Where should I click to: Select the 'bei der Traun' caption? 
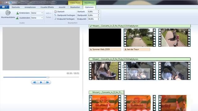pyautogui.click(x=137, y=49)
